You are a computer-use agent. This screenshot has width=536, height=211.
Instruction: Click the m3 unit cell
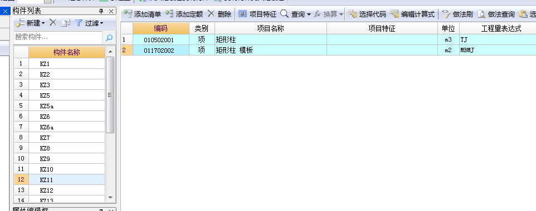coord(448,39)
